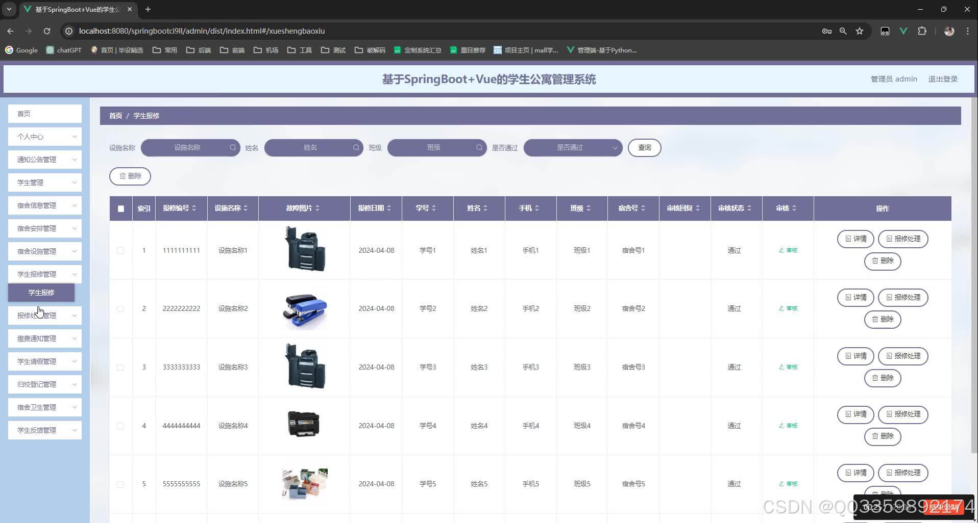Click the batch 删除 button above table
This screenshot has width=978, height=523.
130,176
